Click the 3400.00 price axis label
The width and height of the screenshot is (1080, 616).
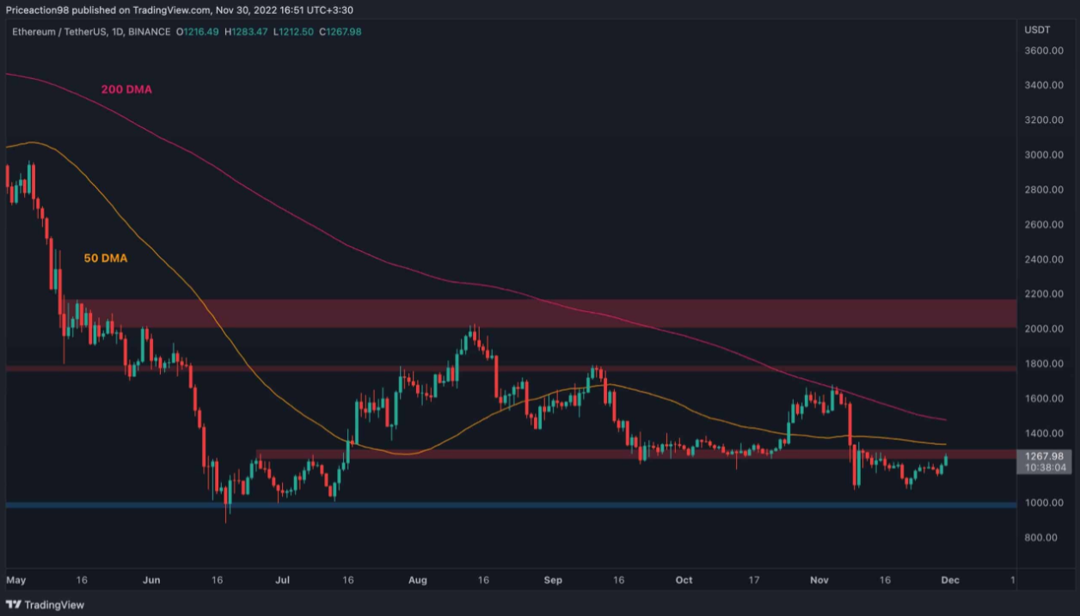[x=1043, y=85]
